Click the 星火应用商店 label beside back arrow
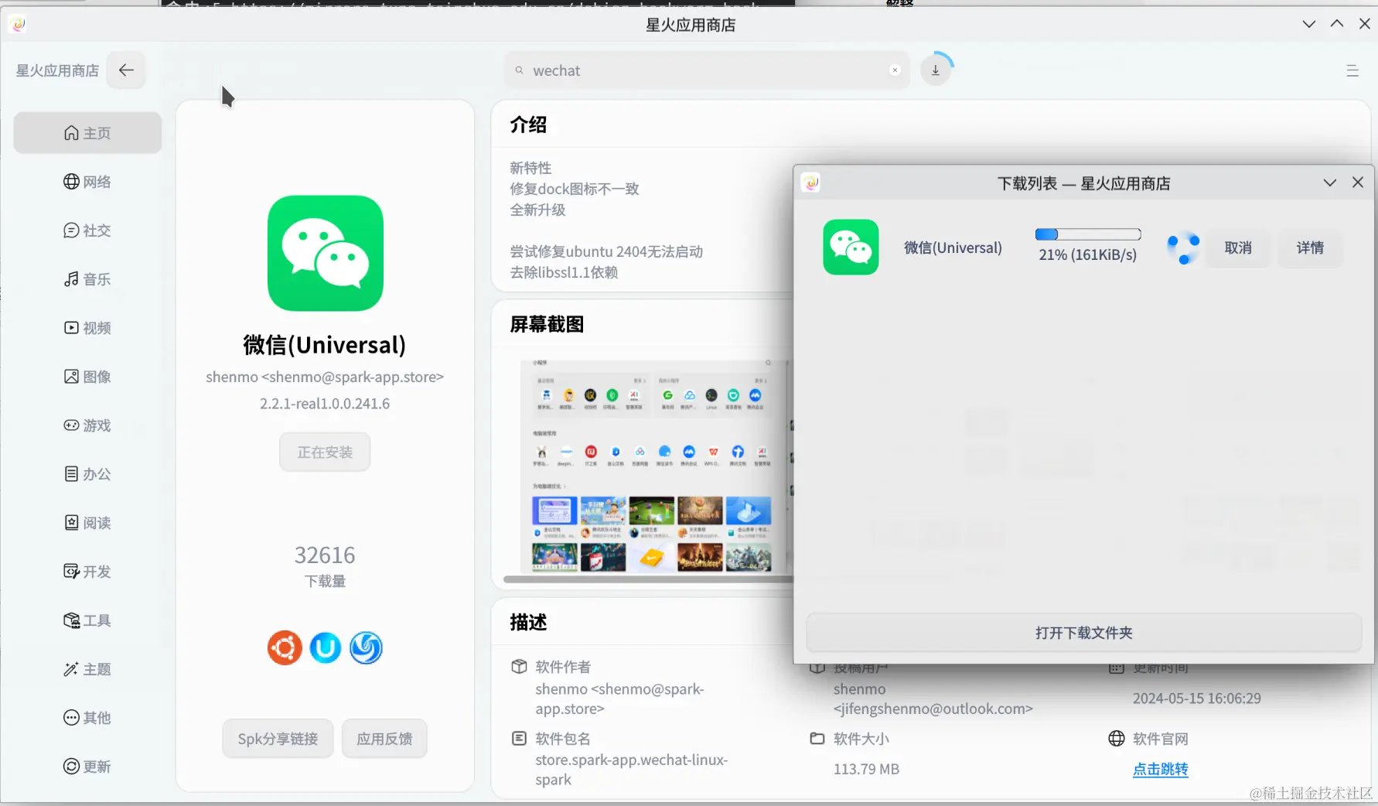The image size is (1378, 806). (57, 70)
